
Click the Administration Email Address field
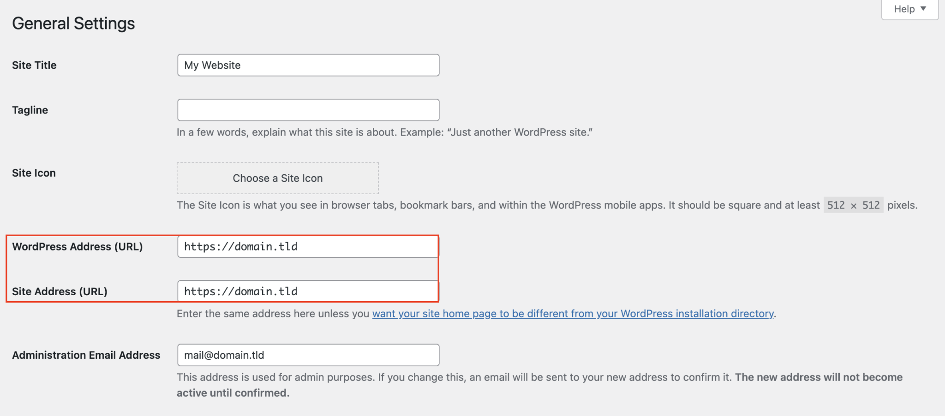[308, 355]
